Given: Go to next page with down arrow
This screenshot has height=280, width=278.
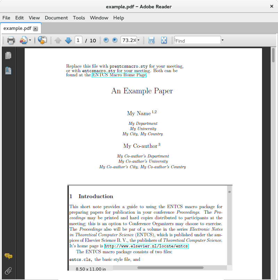Looking at the screenshot, I should (x=68, y=40).
